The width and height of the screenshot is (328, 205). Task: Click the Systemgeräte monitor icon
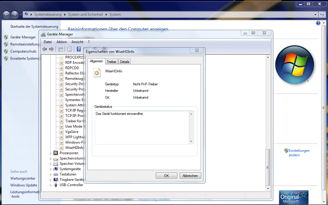point(56,169)
